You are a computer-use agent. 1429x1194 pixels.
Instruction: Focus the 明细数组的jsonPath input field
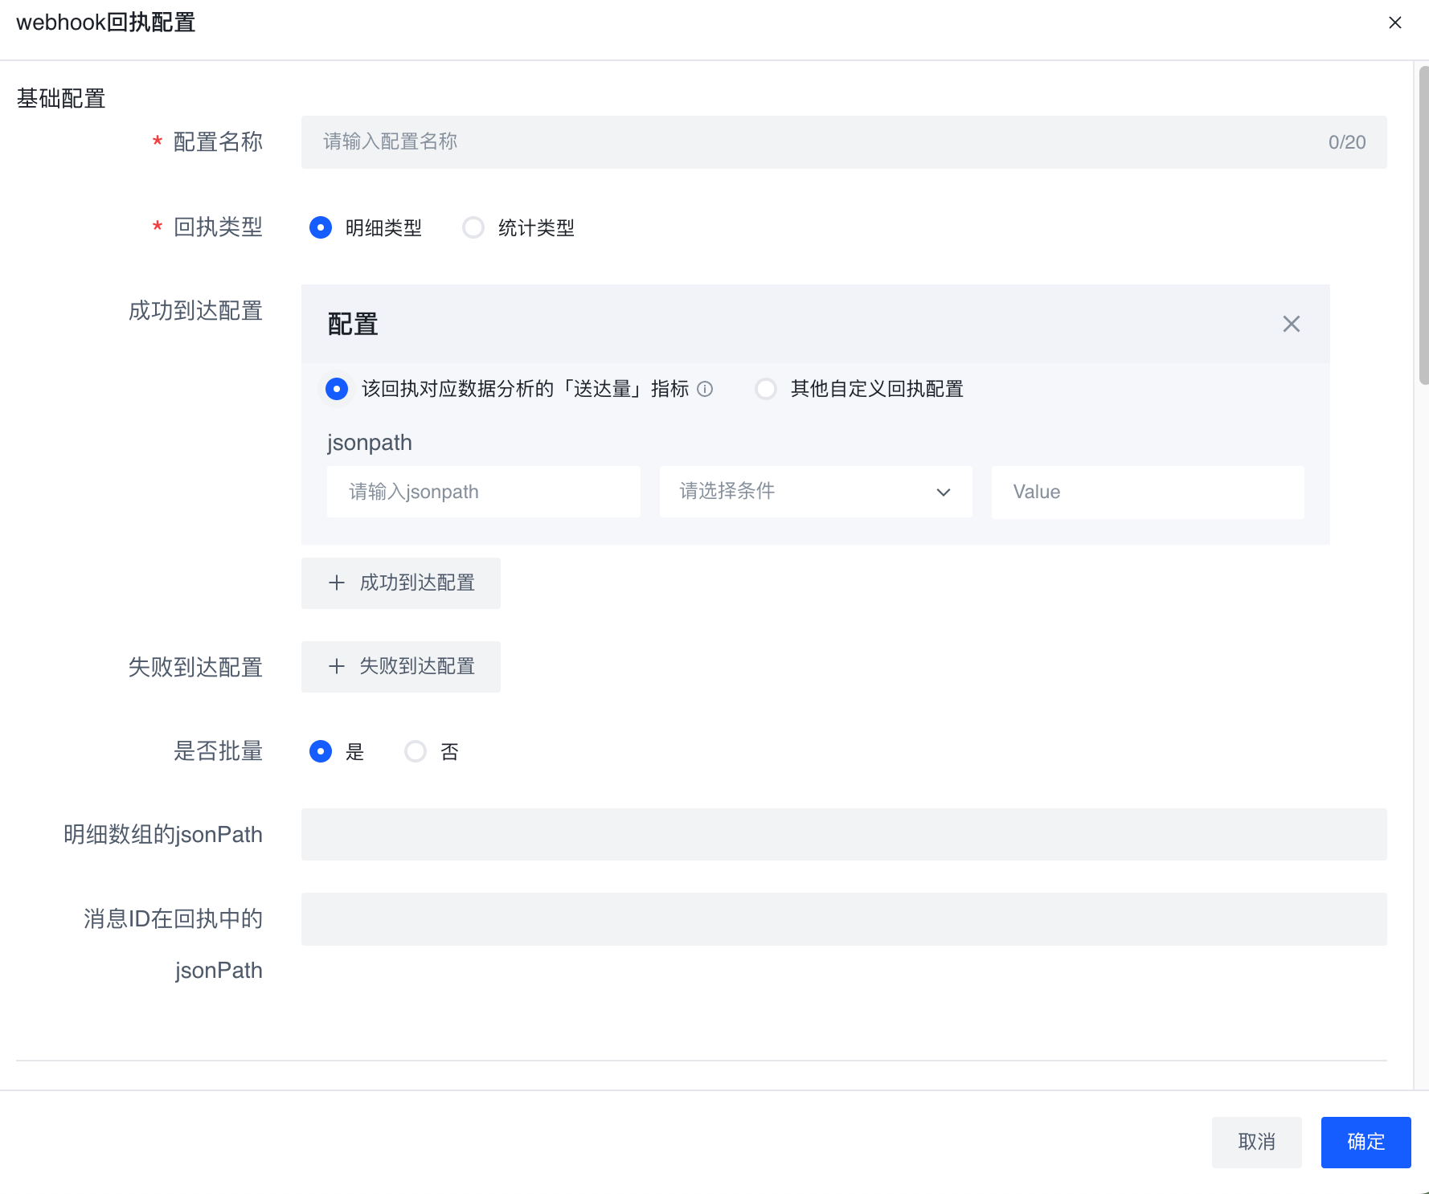(x=844, y=835)
